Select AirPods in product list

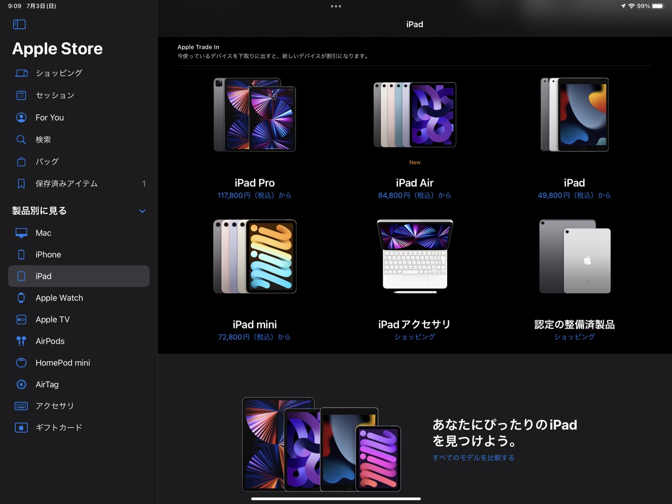tap(79, 341)
